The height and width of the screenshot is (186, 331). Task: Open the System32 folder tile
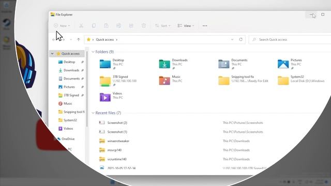pos(301,81)
